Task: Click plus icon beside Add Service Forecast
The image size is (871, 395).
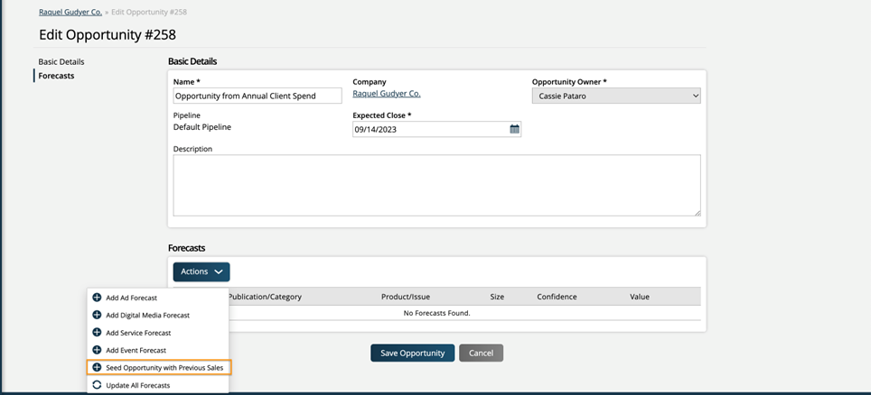Action: 97,333
